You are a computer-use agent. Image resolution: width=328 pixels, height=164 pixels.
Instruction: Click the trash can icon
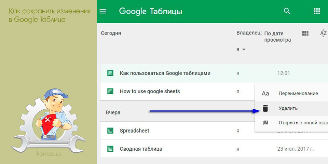coord(265,108)
